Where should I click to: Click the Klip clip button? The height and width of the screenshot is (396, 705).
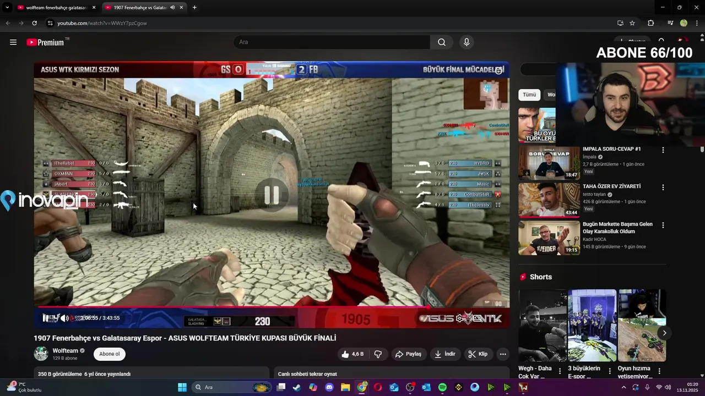click(x=478, y=354)
